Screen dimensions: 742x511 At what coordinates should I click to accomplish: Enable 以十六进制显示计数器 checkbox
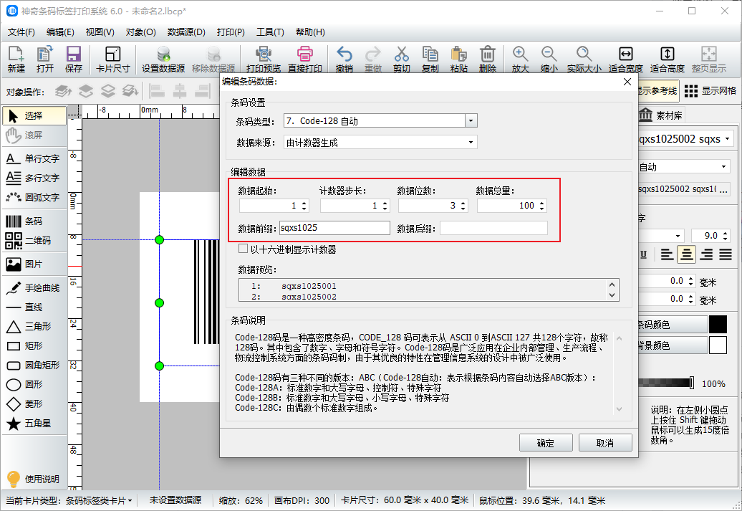[244, 249]
